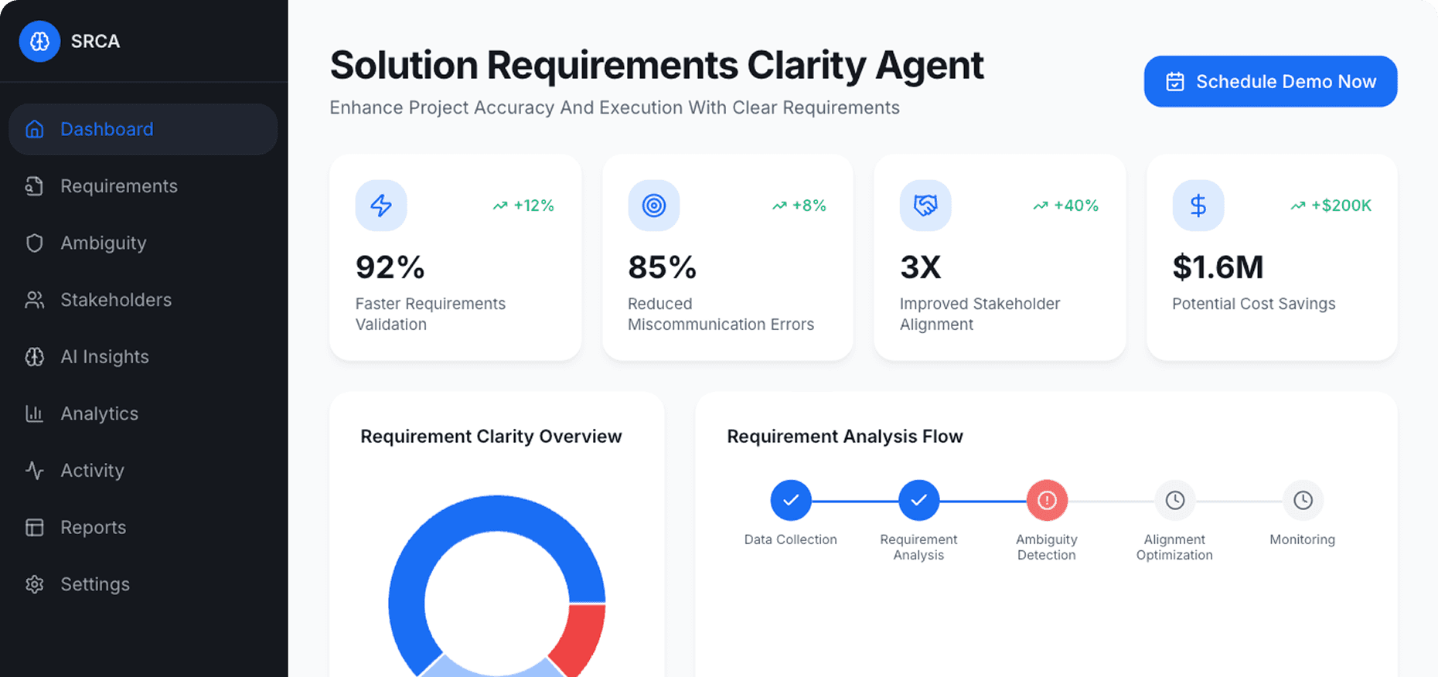1438x677 pixels.
Task: Switch to the Analytics view
Action: 99,413
